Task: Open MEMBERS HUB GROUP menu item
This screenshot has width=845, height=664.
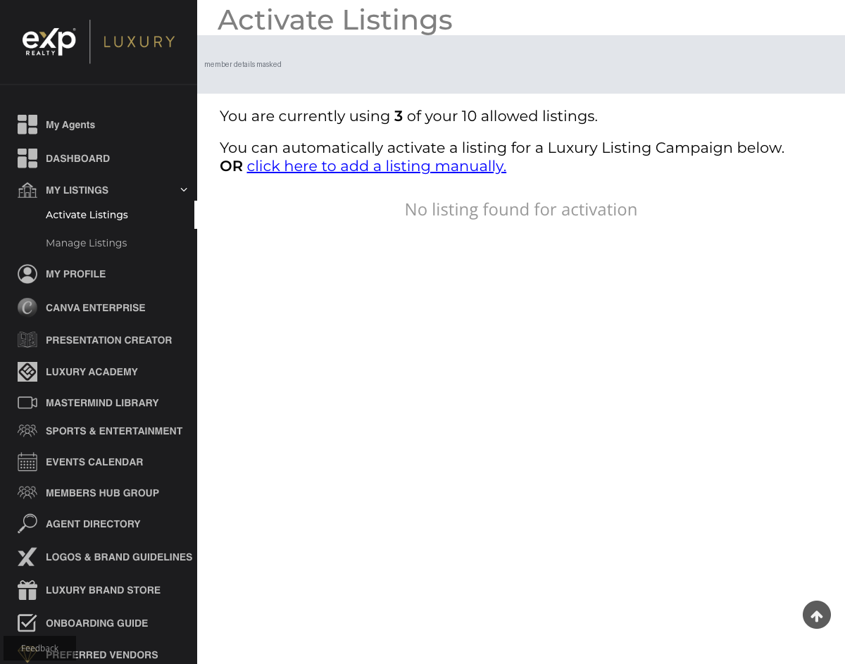Action: pyautogui.click(x=102, y=493)
